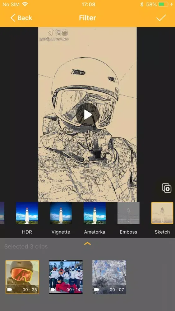This screenshot has height=311, width=175.
Task: Open the apply-to-all clips settings icon
Action: pos(167,188)
